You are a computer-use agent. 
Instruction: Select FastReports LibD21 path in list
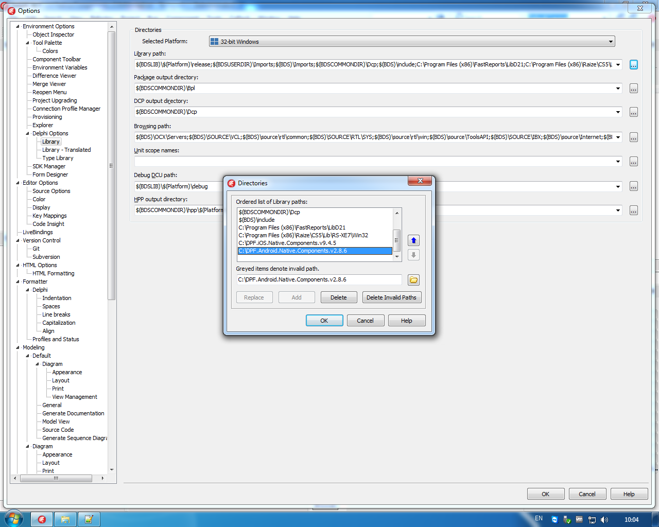[292, 227]
